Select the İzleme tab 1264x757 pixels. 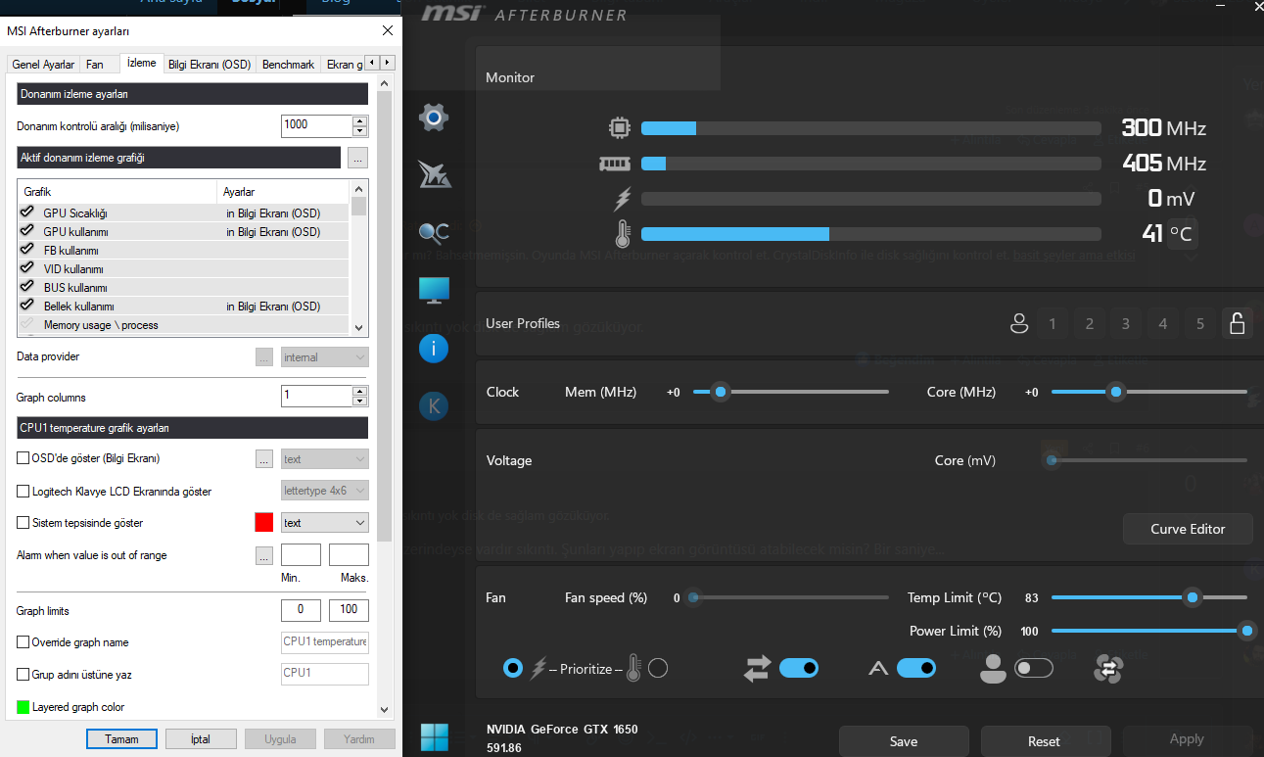click(x=142, y=64)
